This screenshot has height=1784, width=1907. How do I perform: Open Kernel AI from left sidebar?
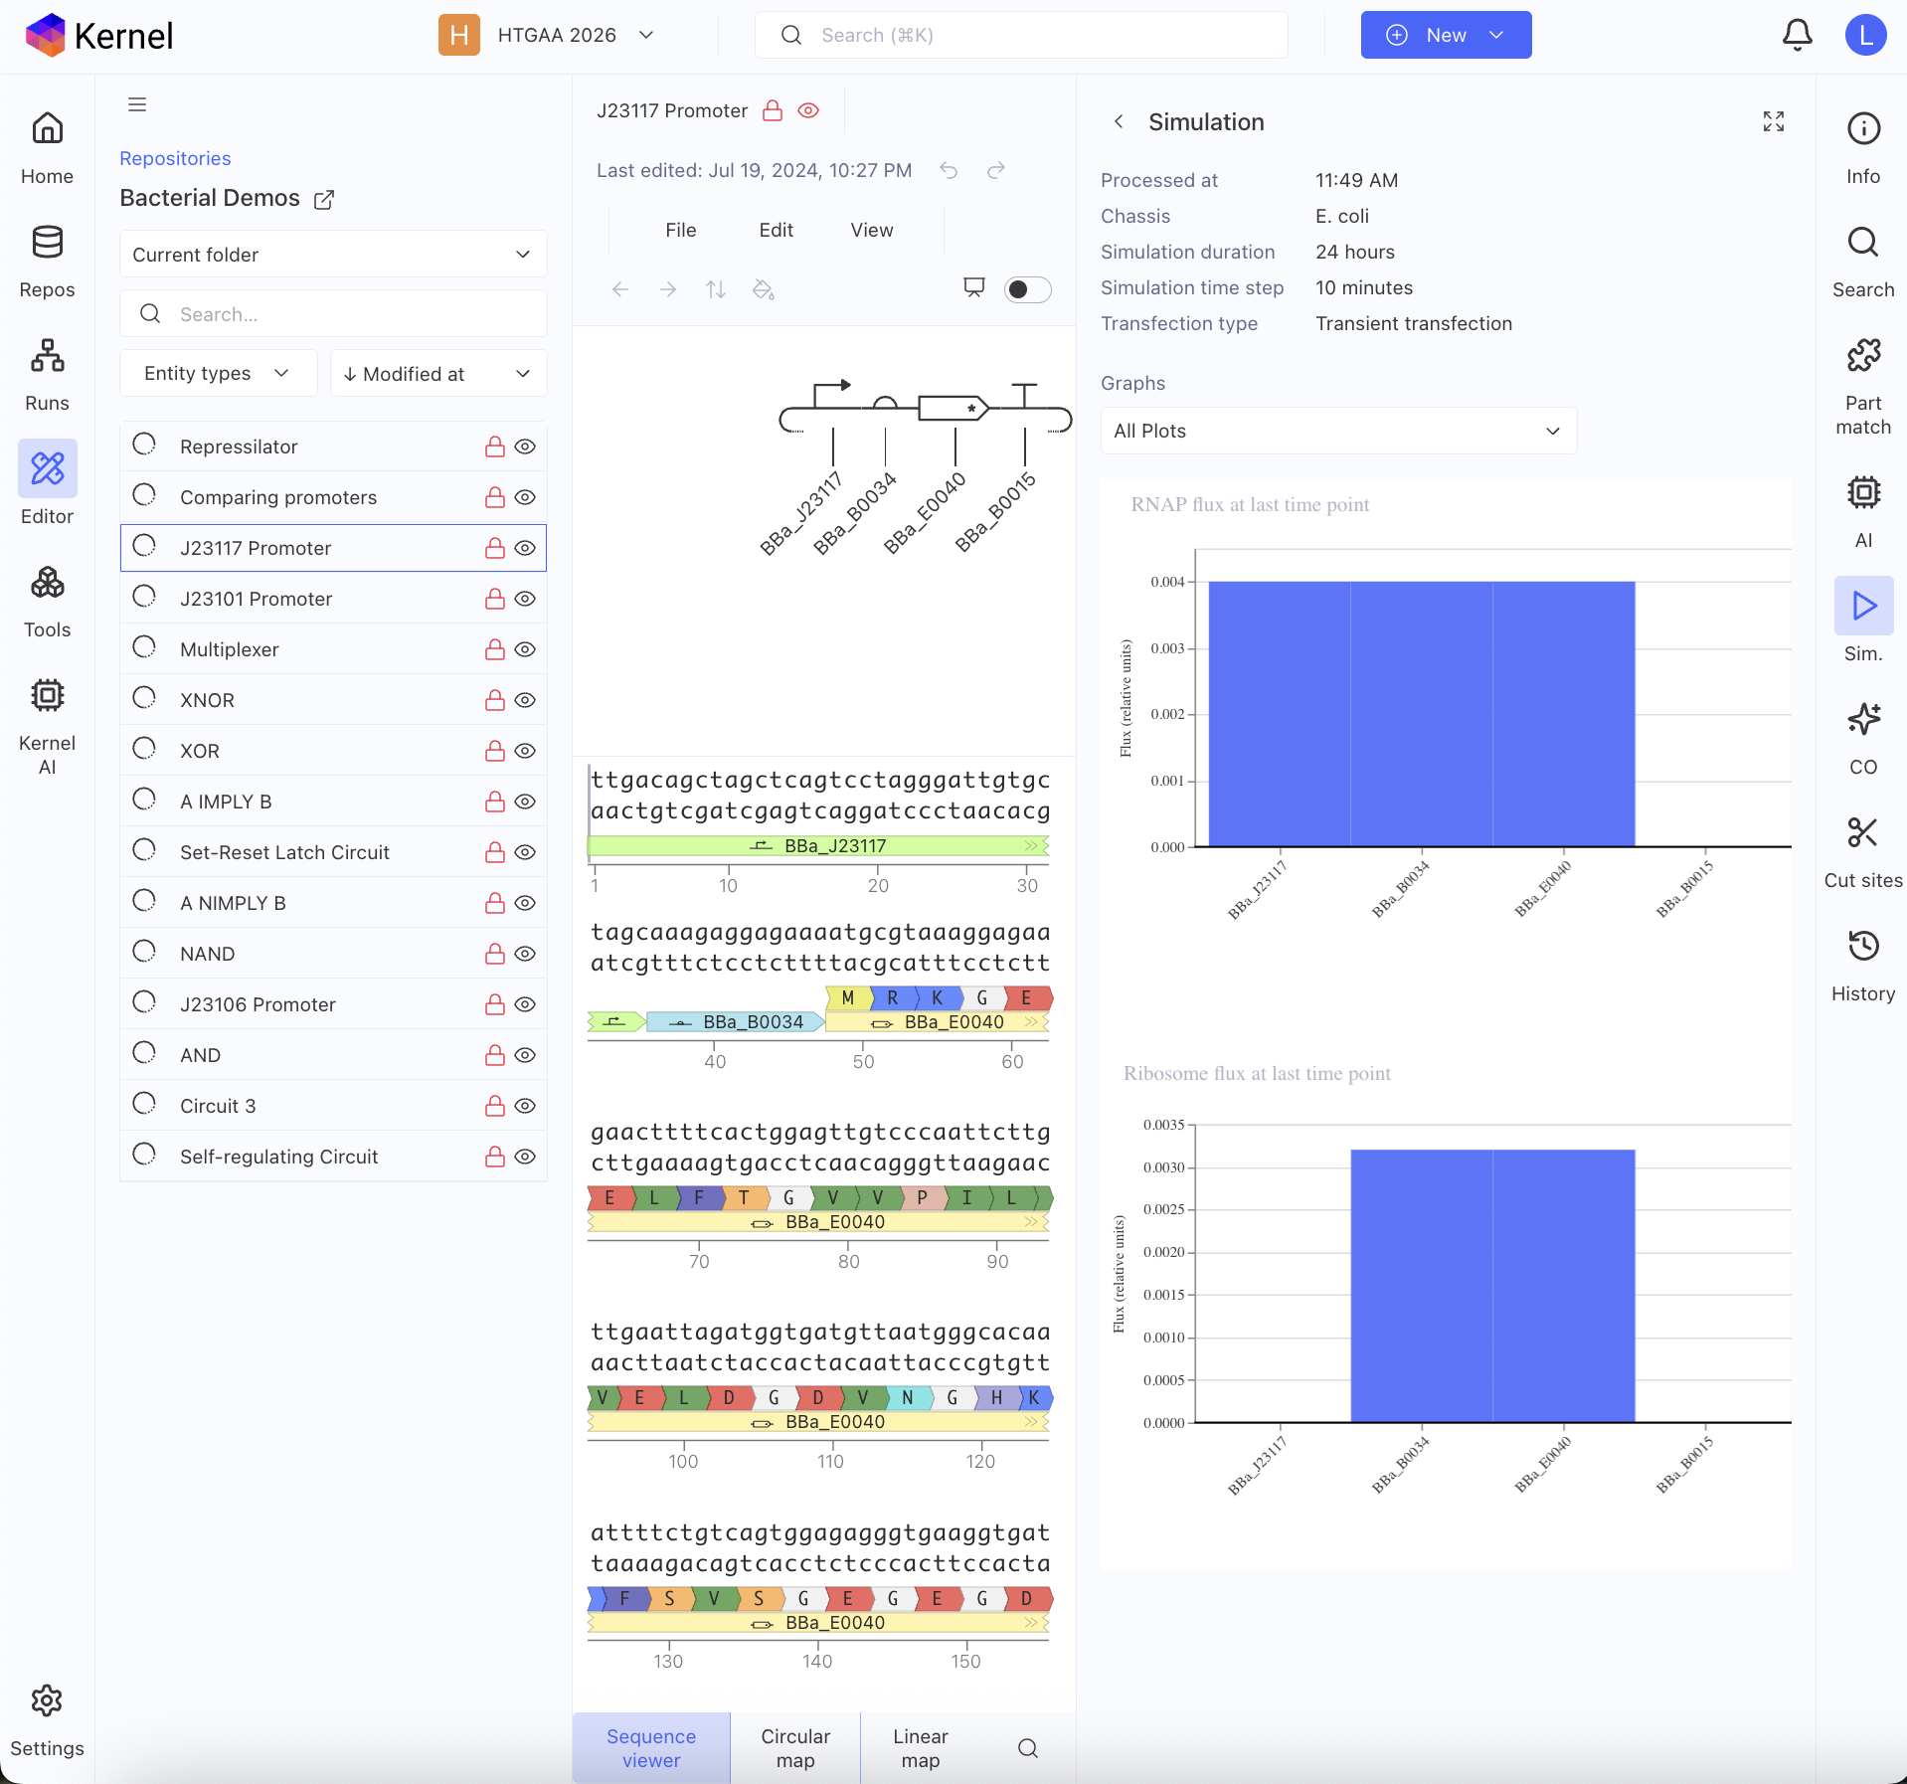47,724
